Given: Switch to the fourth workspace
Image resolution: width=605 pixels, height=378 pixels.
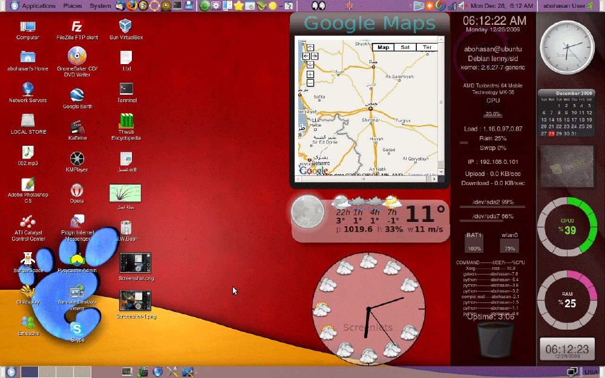Looking at the screenshot, I should click(82, 372).
